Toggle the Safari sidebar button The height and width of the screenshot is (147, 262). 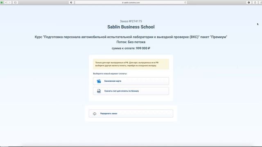[16, 2]
